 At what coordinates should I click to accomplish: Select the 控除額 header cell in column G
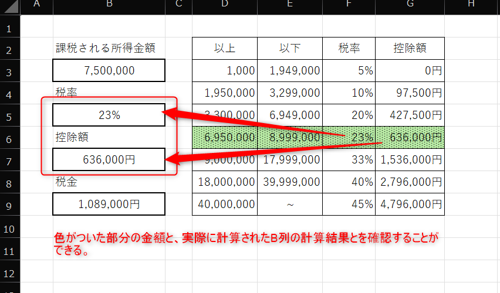410,49
